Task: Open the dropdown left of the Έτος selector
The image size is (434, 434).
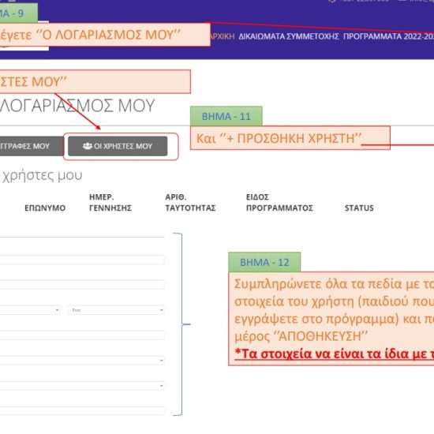Action: pos(30,310)
